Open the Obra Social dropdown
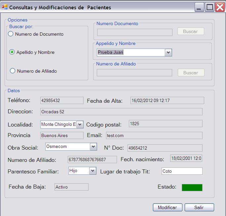Viewport: 226px width, 216px height. coord(93,147)
